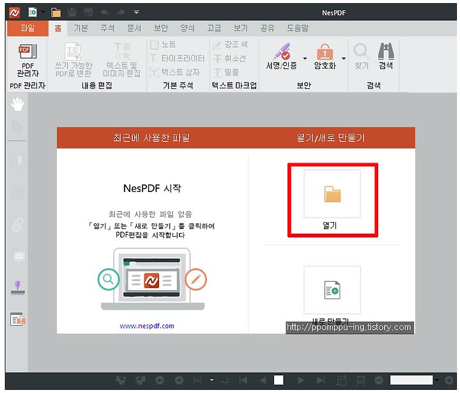Click the page number input box
This screenshot has height=393, width=460.
[279, 380]
